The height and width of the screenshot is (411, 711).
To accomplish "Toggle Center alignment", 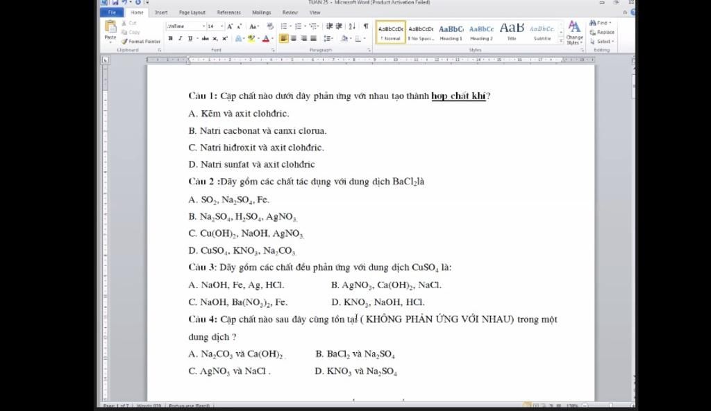I will click(x=294, y=39).
